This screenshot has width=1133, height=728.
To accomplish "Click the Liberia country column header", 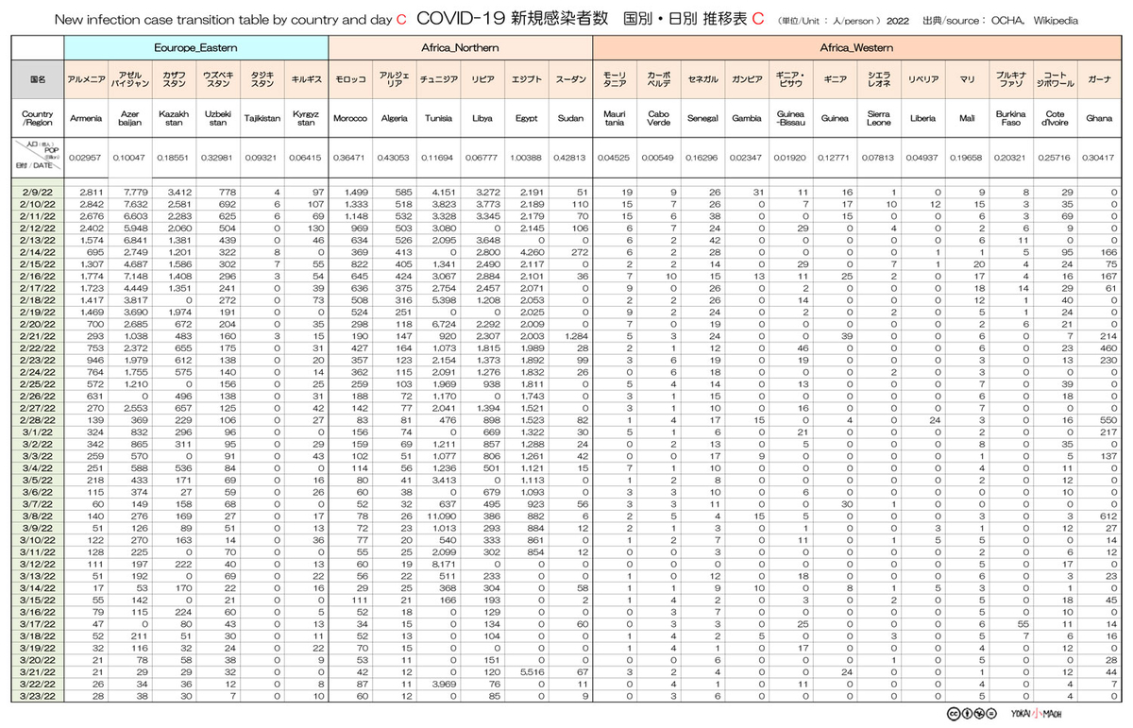I will click(922, 119).
